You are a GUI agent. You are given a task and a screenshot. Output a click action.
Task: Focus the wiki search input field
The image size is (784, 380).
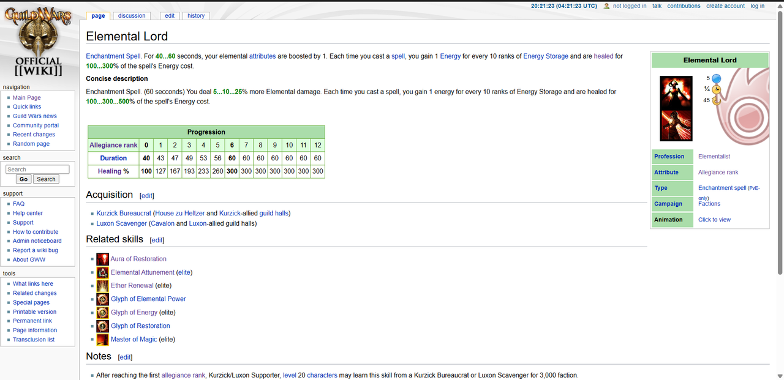tap(37, 170)
